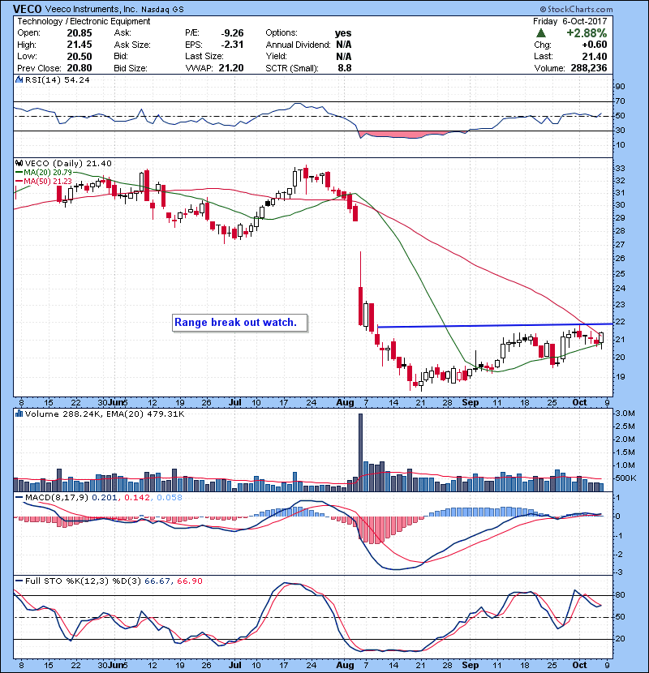
Task: Click the MACD signal value 0.142
Action: tap(137, 498)
